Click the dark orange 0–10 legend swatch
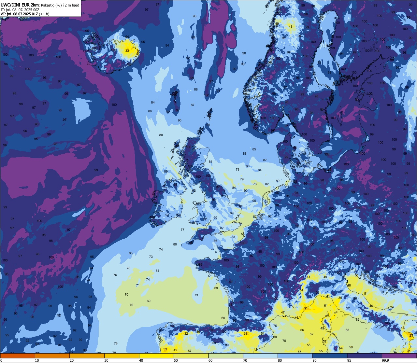Viewport: 417px width, 363px height. click(x=18, y=356)
